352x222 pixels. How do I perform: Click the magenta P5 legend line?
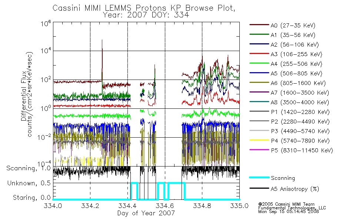coord(259,149)
